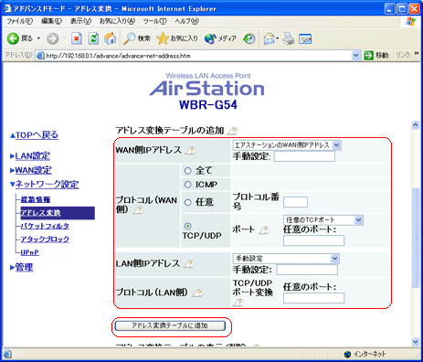
Task: Open Favorites (お気に入り) star toolbar button
Action: [x=177, y=38]
